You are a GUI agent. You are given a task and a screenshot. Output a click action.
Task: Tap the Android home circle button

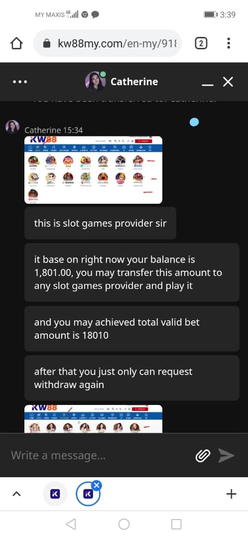124,524
